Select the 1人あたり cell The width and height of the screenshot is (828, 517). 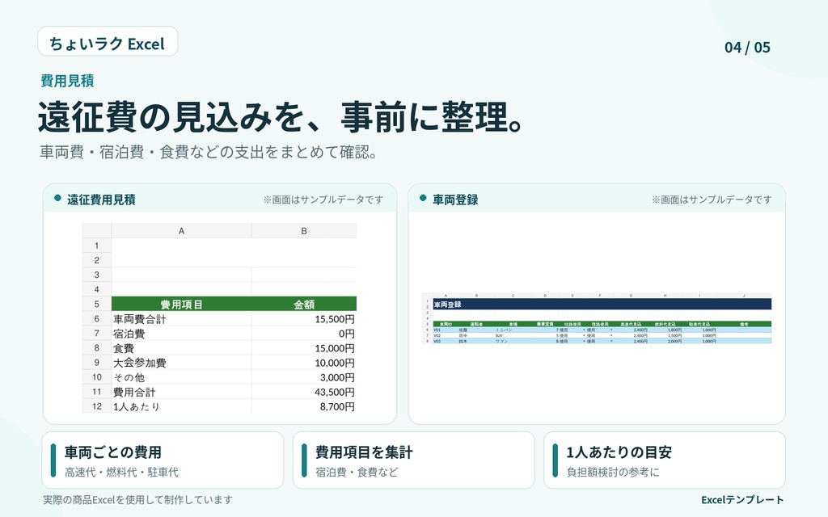pos(181,406)
